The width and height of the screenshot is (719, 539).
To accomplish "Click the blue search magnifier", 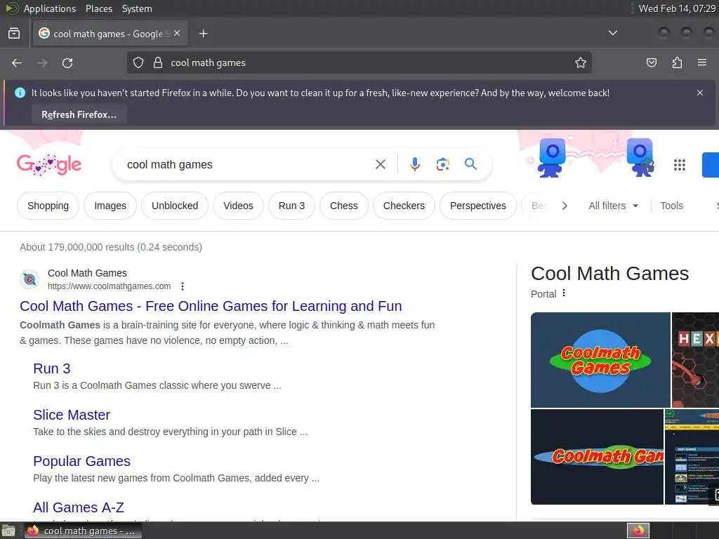I will coord(470,164).
